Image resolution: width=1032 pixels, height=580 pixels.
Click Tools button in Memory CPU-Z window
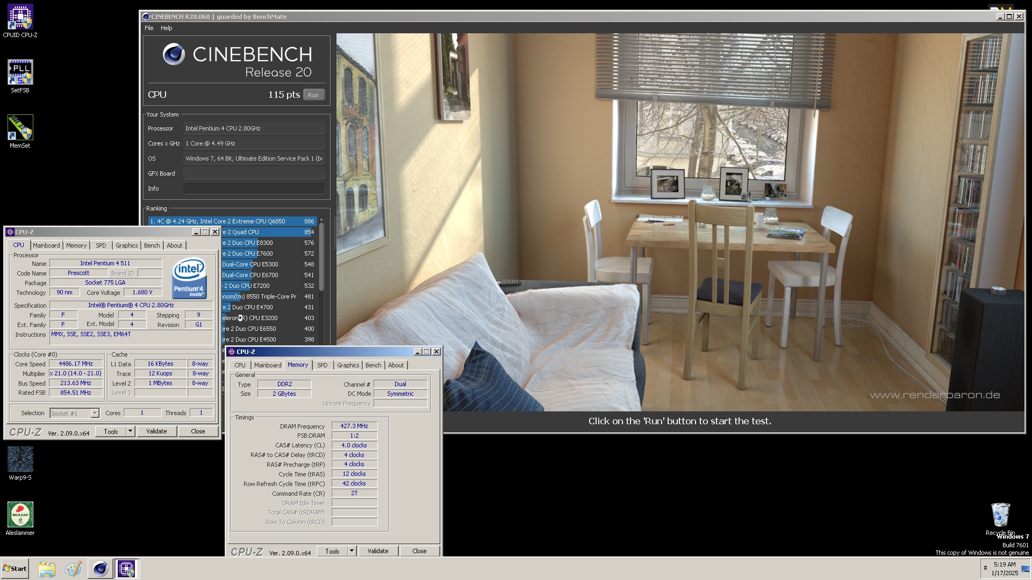[333, 551]
